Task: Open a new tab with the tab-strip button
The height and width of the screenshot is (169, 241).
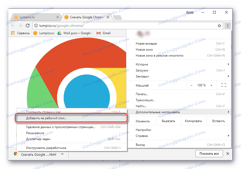Action: pyautogui.click(x=118, y=17)
